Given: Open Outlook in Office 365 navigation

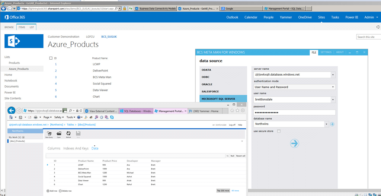Looking at the screenshot, I should click(x=232, y=17).
